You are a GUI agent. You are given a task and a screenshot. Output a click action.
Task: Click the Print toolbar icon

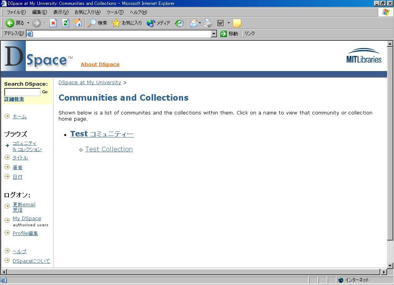point(208,23)
